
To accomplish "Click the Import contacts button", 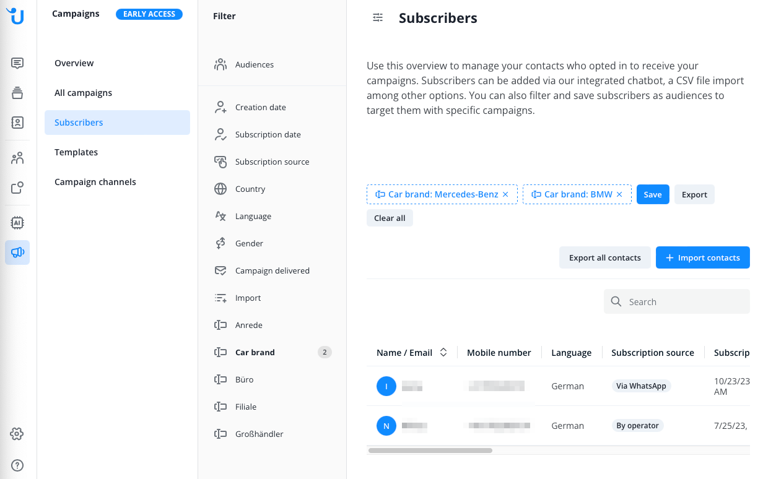I will click(x=703, y=257).
